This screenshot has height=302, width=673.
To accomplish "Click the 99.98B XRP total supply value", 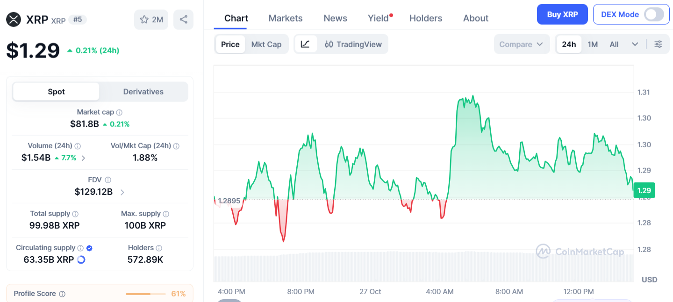I will 55,225.
